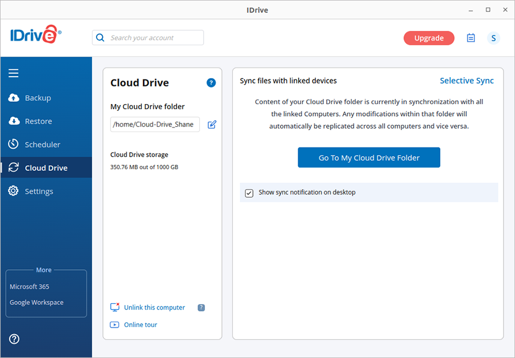This screenshot has height=358, width=515.
Task: Open the user profile avatar S
Action: (493, 38)
